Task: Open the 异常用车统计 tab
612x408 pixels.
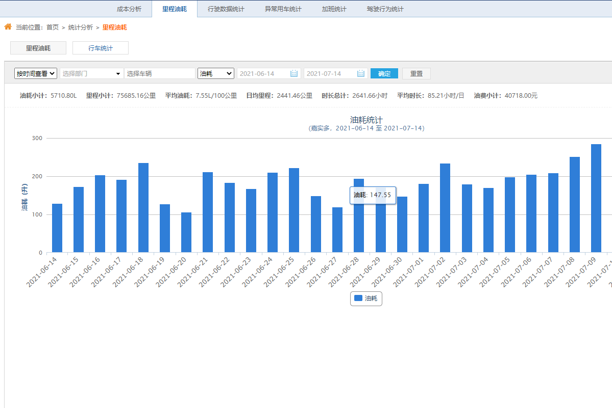Action: pyautogui.click(x=283, y=9)
